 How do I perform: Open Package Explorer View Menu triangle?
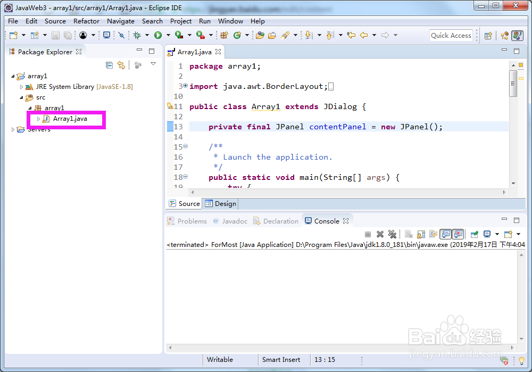pyautogui.click(x=153, y=64)
